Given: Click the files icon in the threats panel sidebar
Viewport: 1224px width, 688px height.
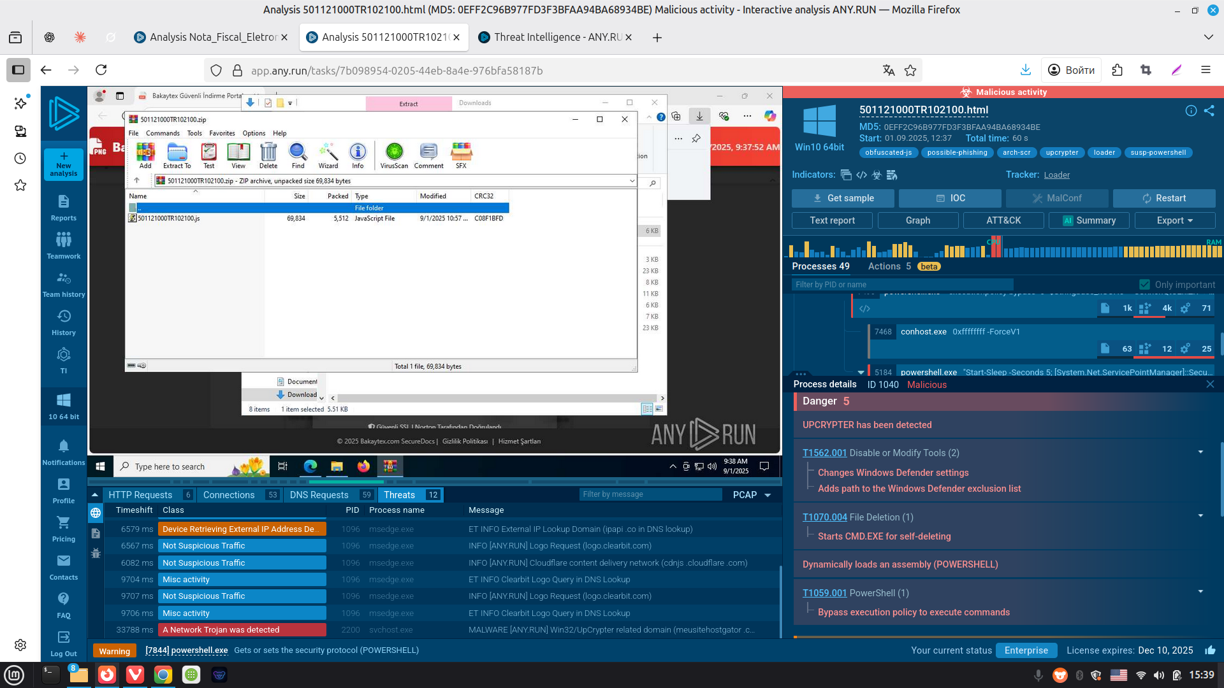Looking at the screenshot, I should pos(96,533).
